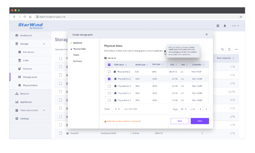
Task: Collapse the Storage section chevron
Action: [x=44, y=44]
